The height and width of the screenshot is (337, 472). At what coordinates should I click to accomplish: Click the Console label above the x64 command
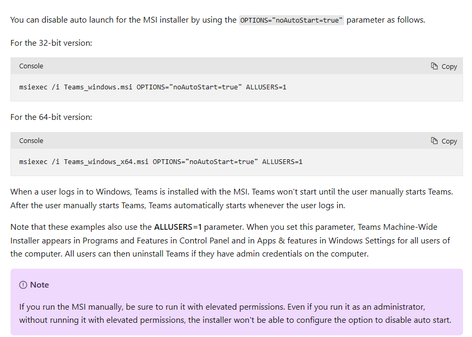(x=31, y=141)
